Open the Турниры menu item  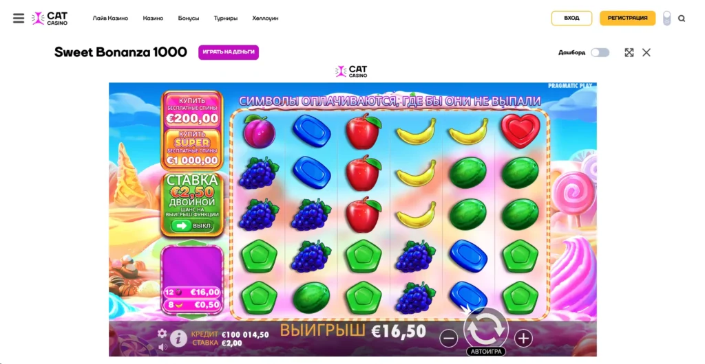pyautogui.click(x=225, y=19)
